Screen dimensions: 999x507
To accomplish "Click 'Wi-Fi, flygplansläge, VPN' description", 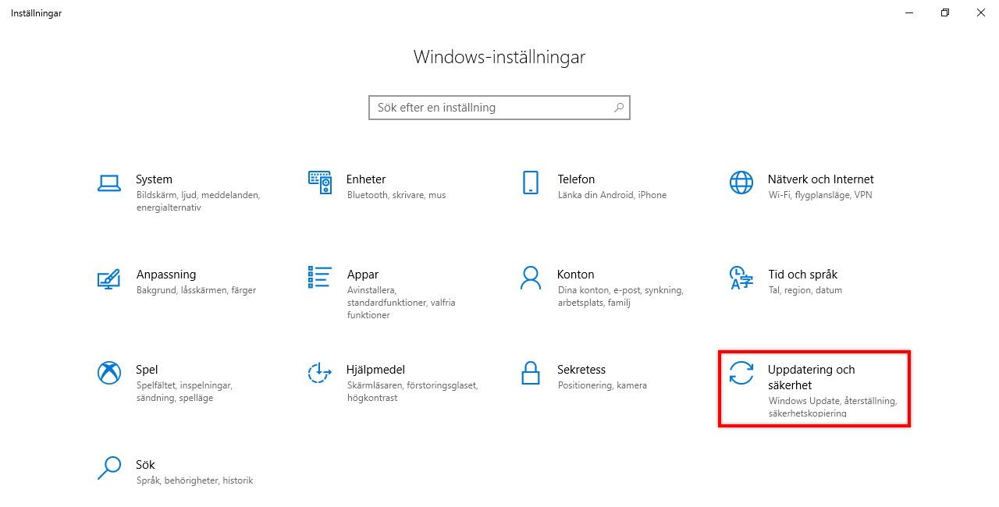I will coord(820,195).
